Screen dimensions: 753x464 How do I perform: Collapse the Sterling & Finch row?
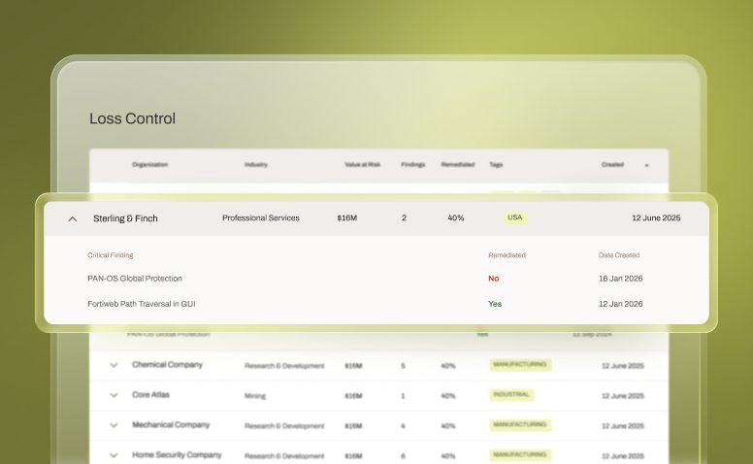click(x=72, y=218)
